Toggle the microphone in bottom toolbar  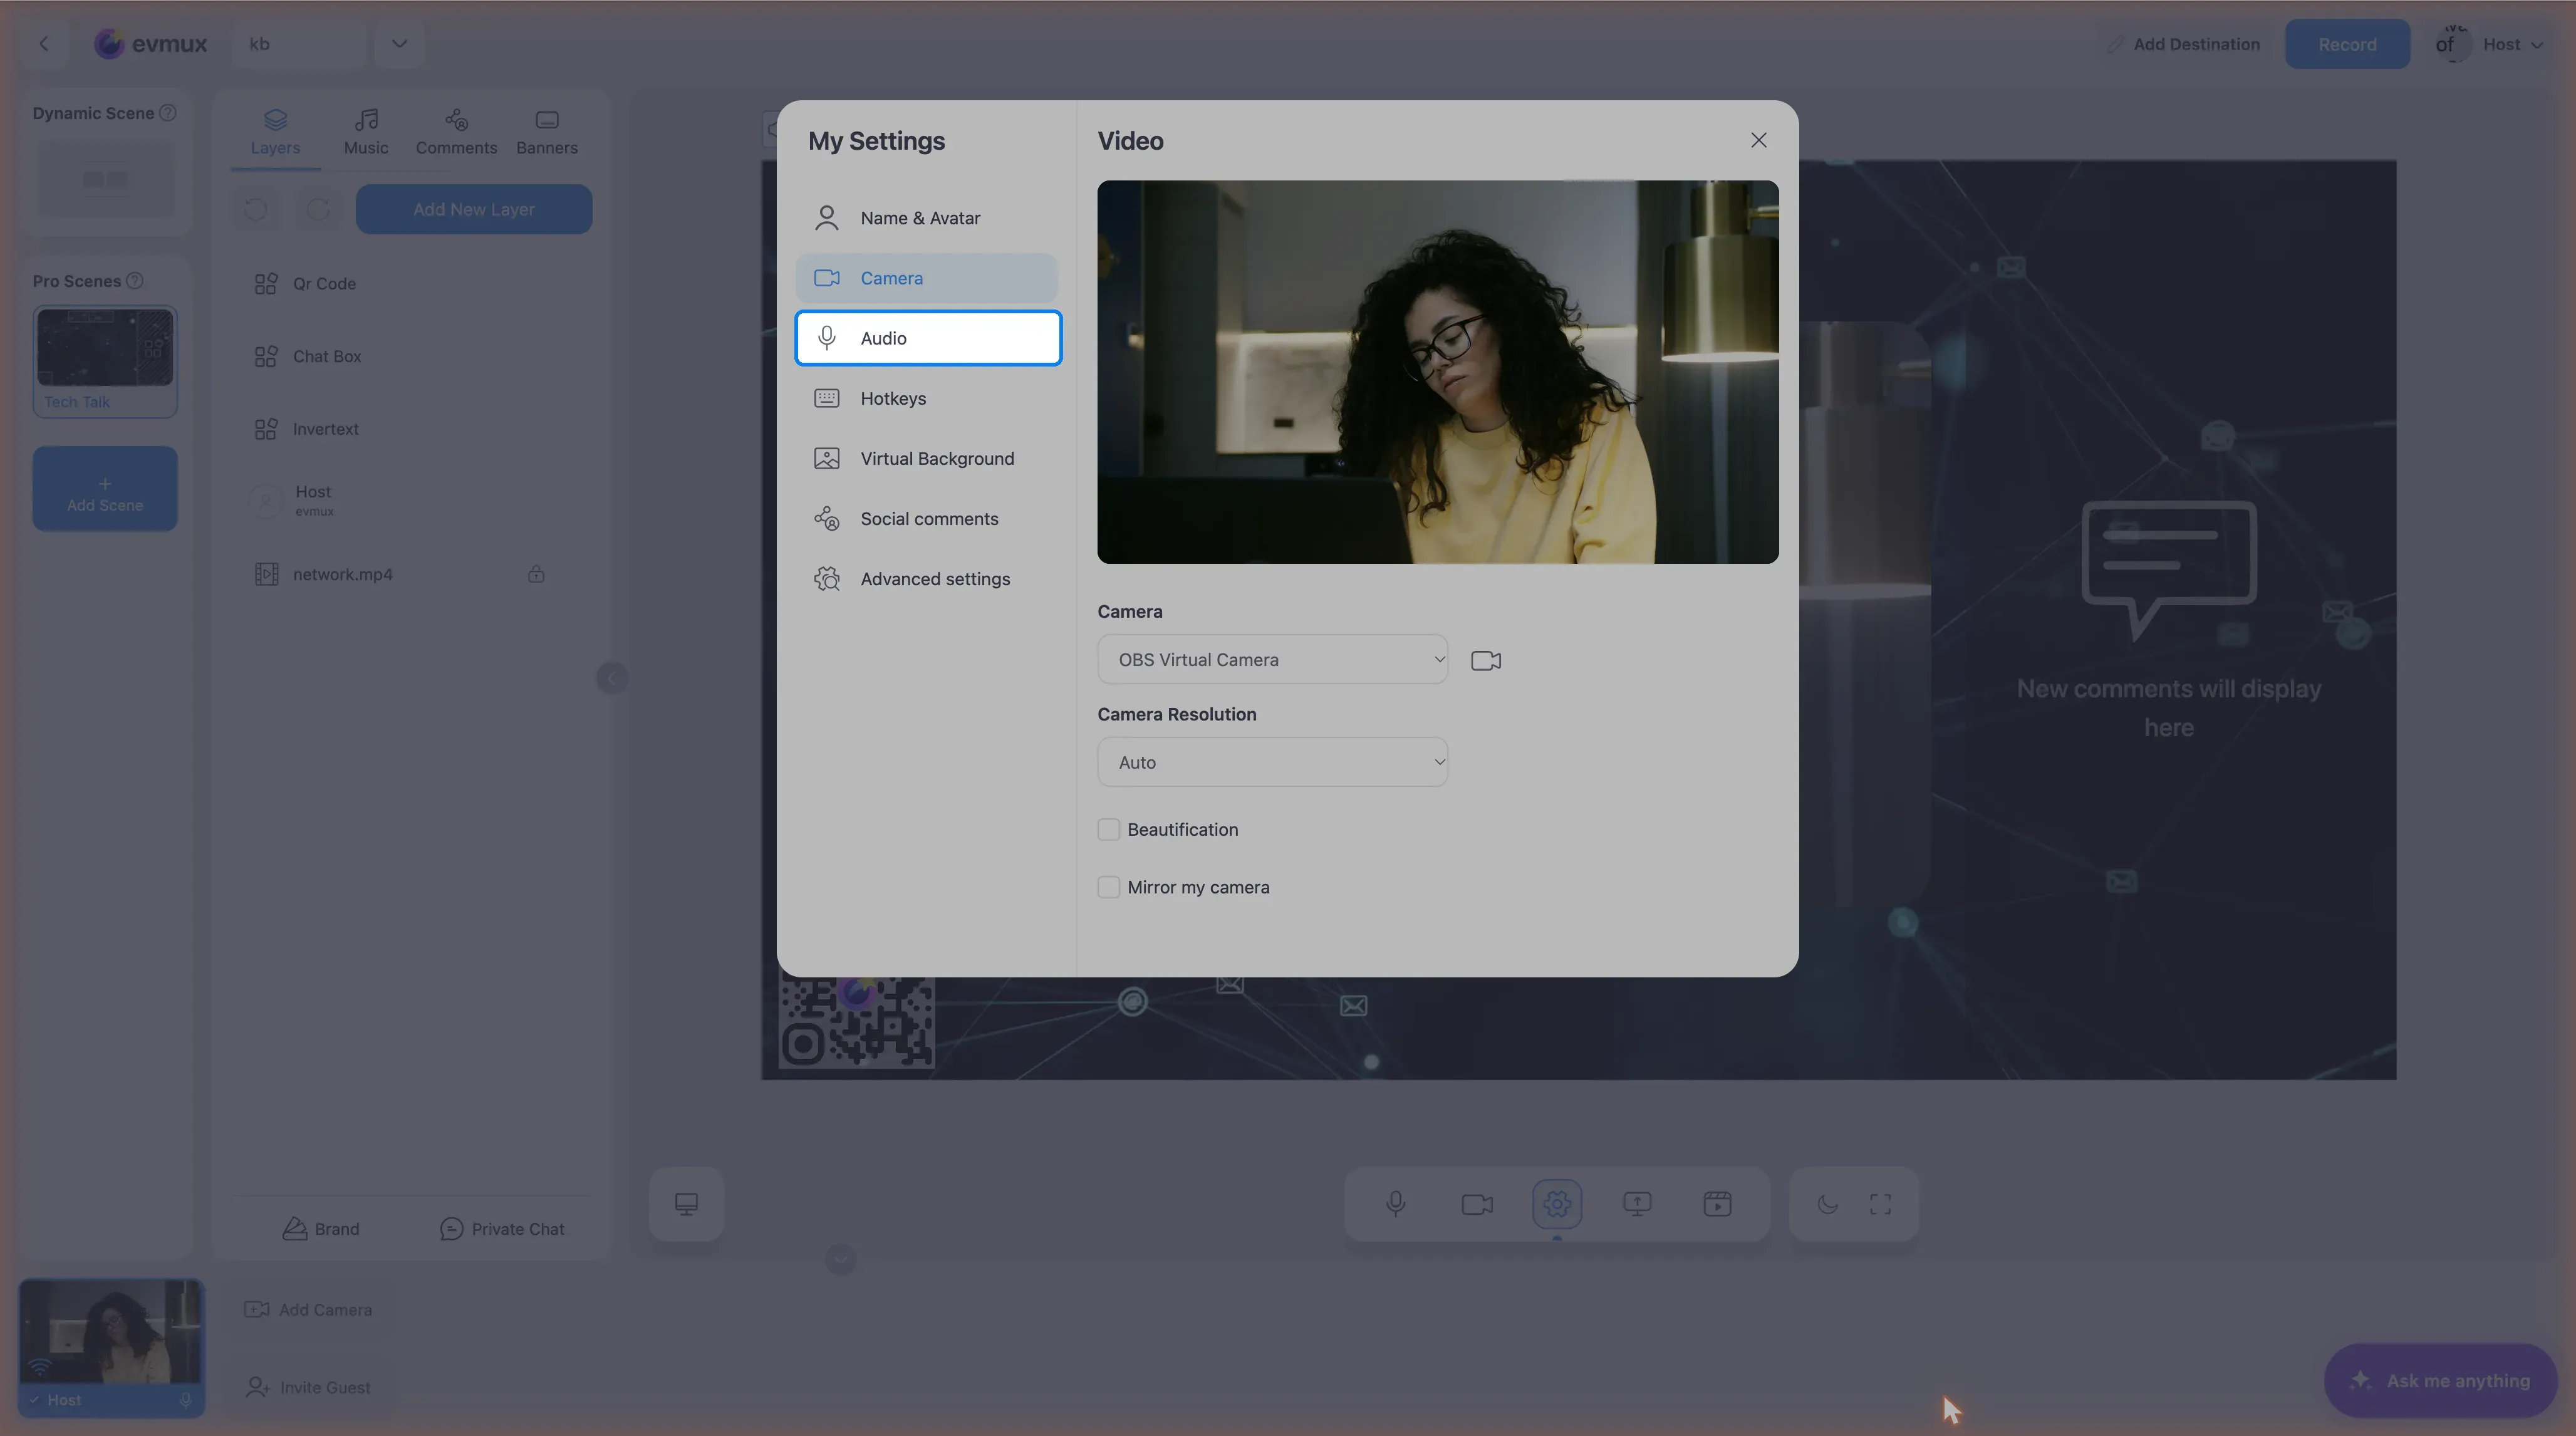tap(1396, 1204)
